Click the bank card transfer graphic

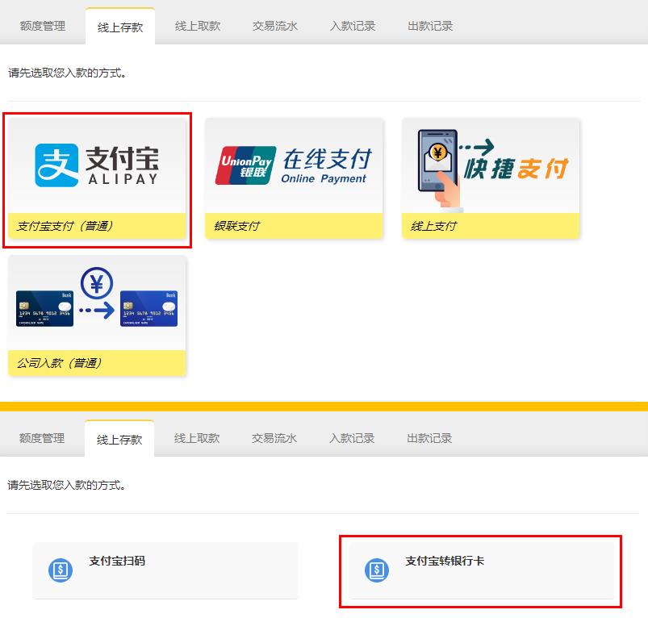(97, 300)
